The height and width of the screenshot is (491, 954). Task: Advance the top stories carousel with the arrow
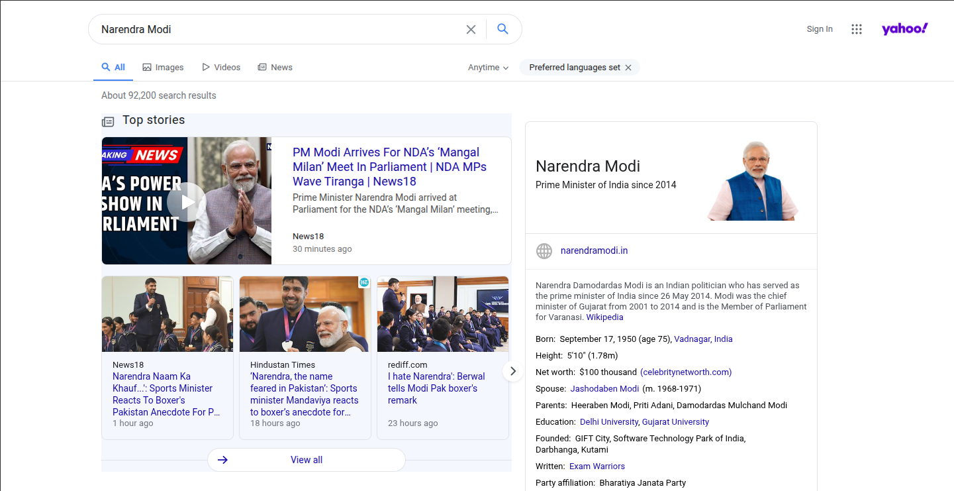point(513,371)
